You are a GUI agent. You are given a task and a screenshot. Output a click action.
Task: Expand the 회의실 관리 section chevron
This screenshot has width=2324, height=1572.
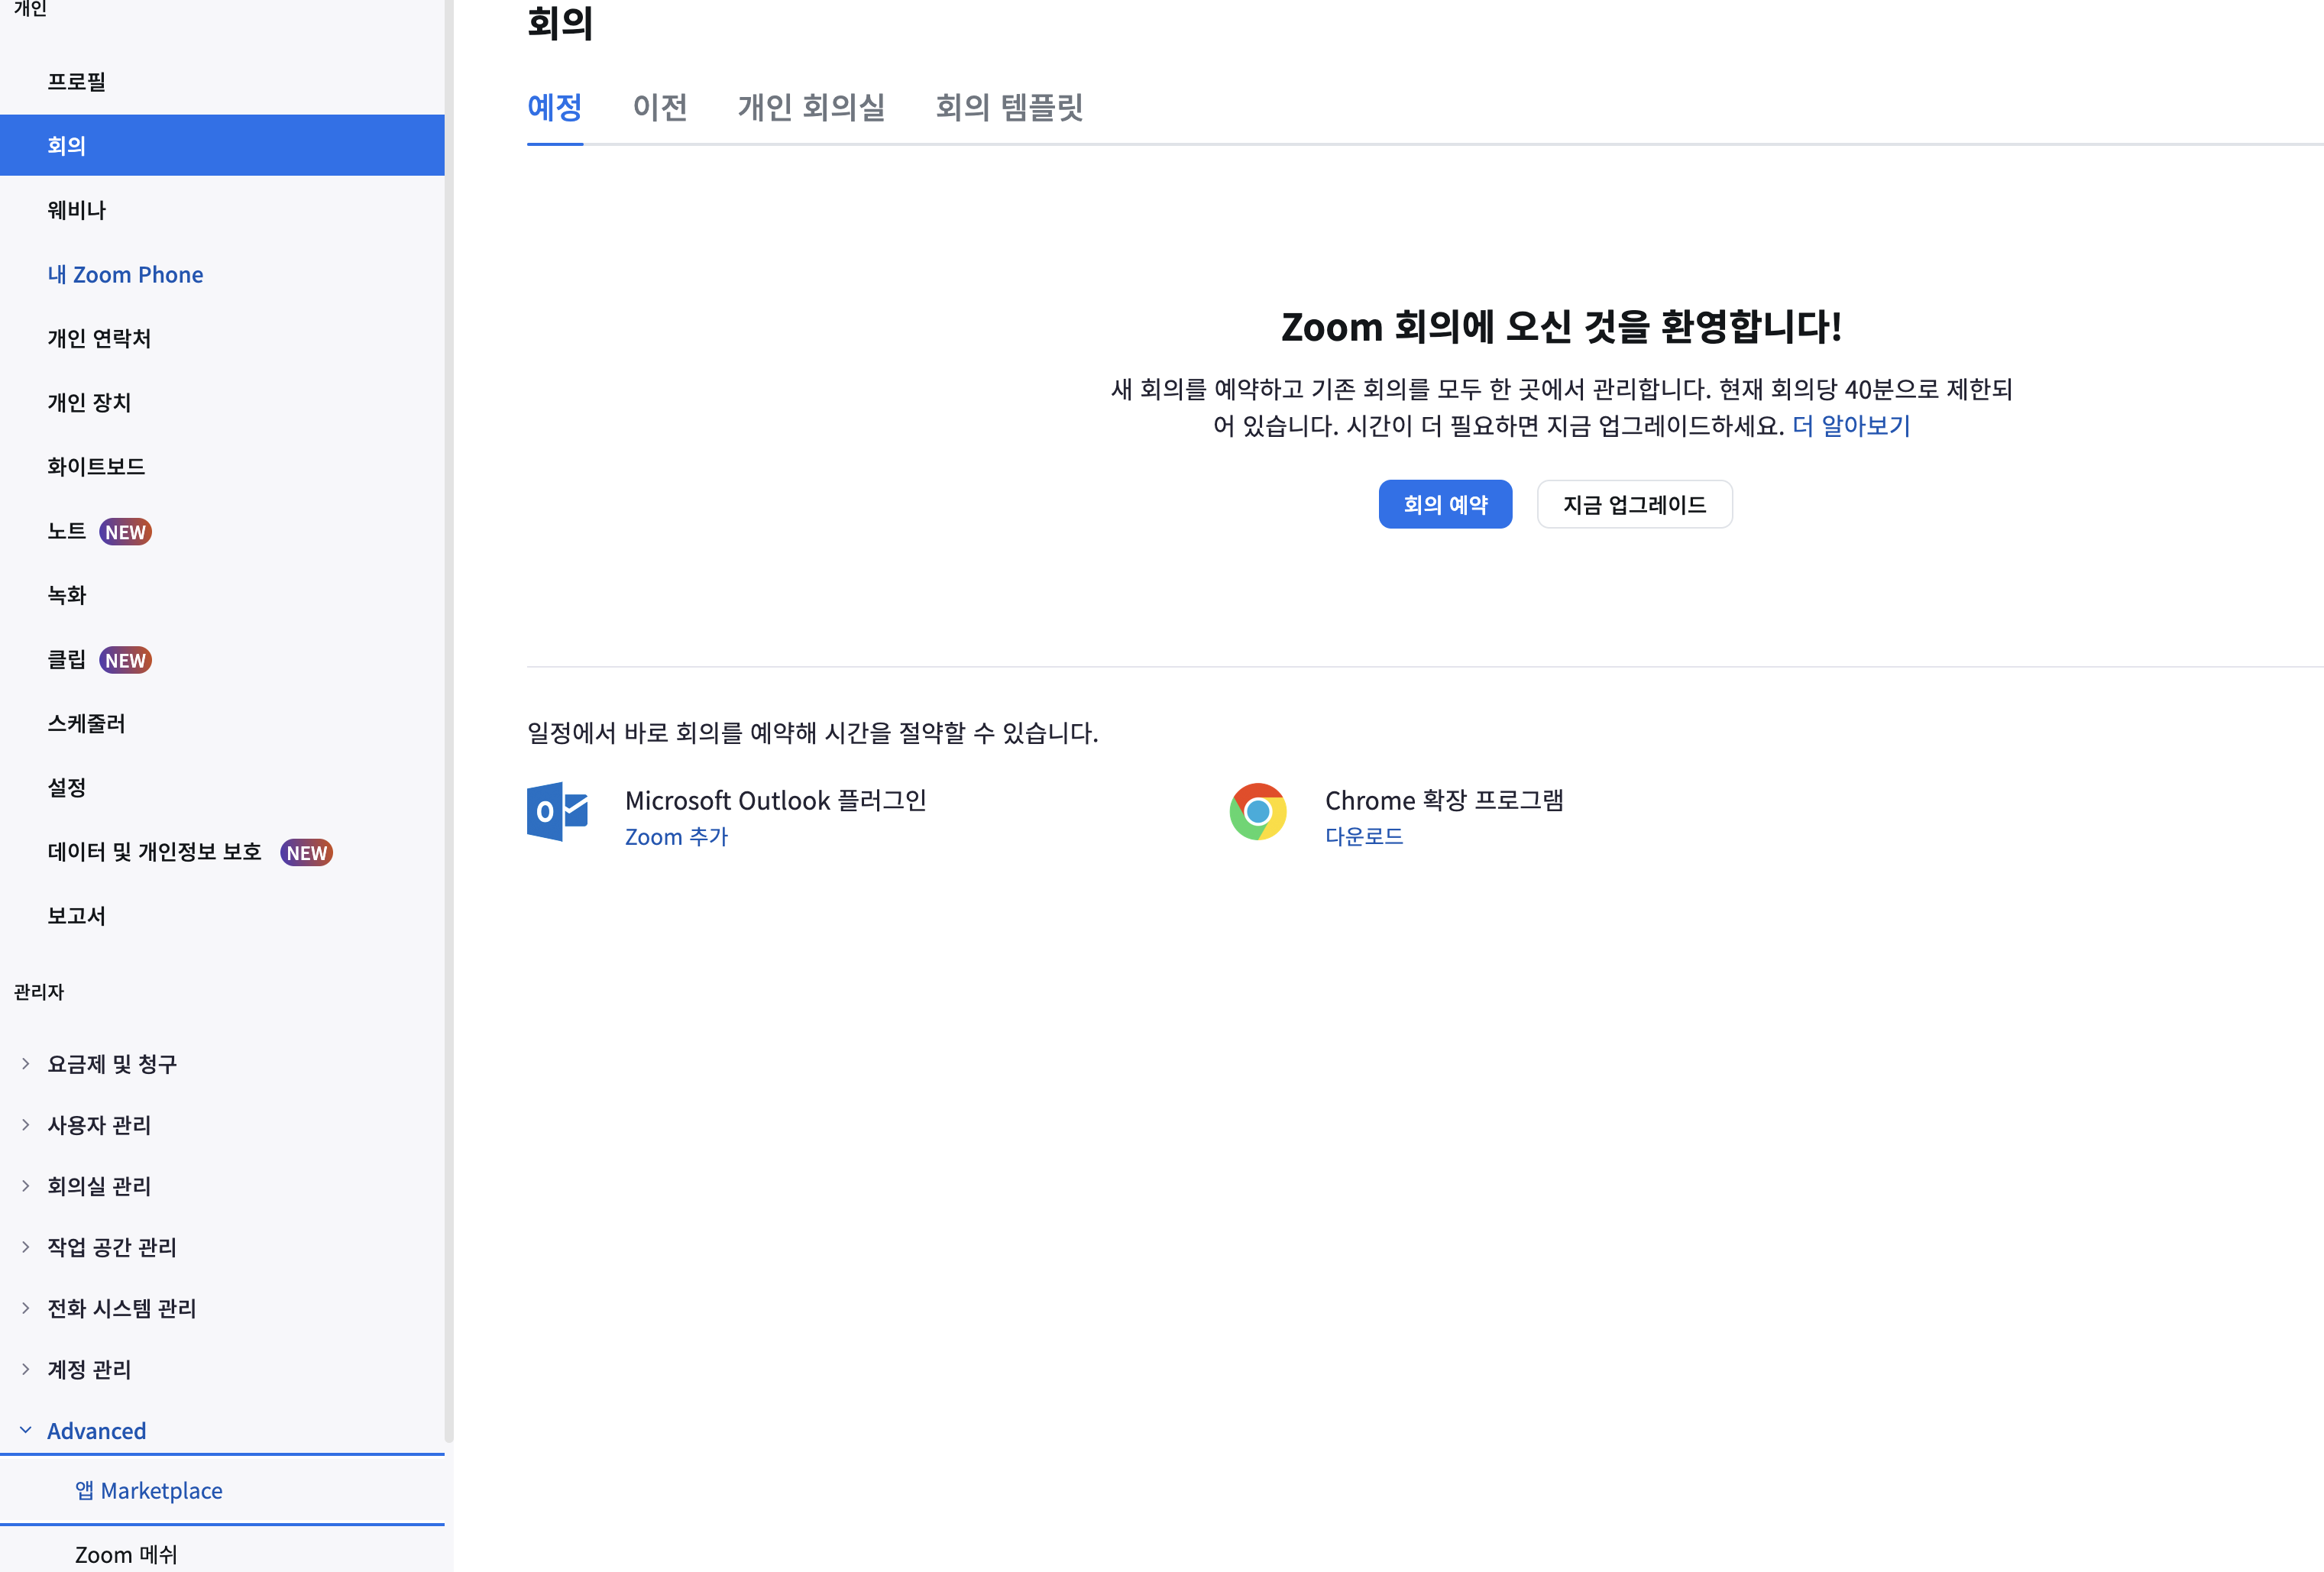pyautogui.click(x=26, y=1186)
